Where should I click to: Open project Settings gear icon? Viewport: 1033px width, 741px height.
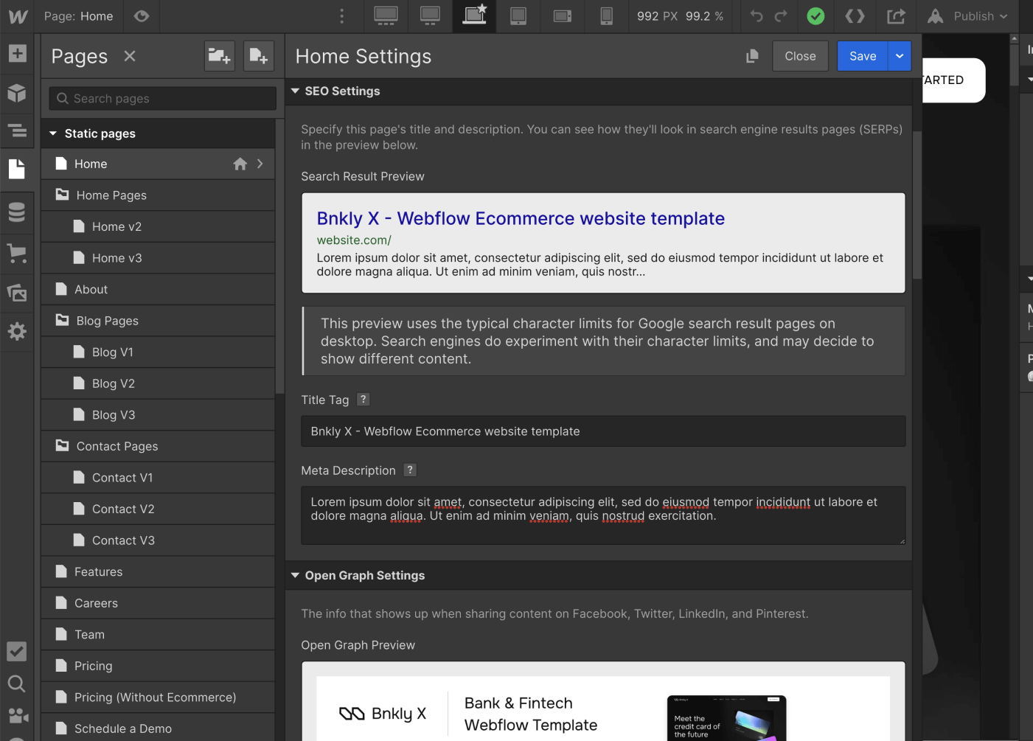17,331
